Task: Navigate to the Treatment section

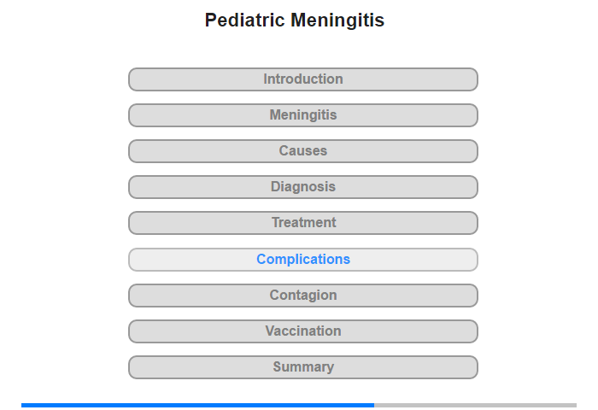Action: tap(303, 223)
